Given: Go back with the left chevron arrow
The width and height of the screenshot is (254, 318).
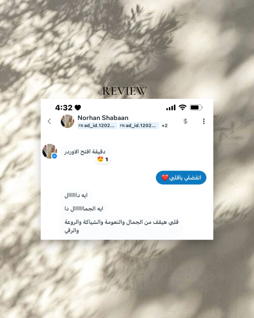Looking at the screenshot, I should tap(49, 121).
